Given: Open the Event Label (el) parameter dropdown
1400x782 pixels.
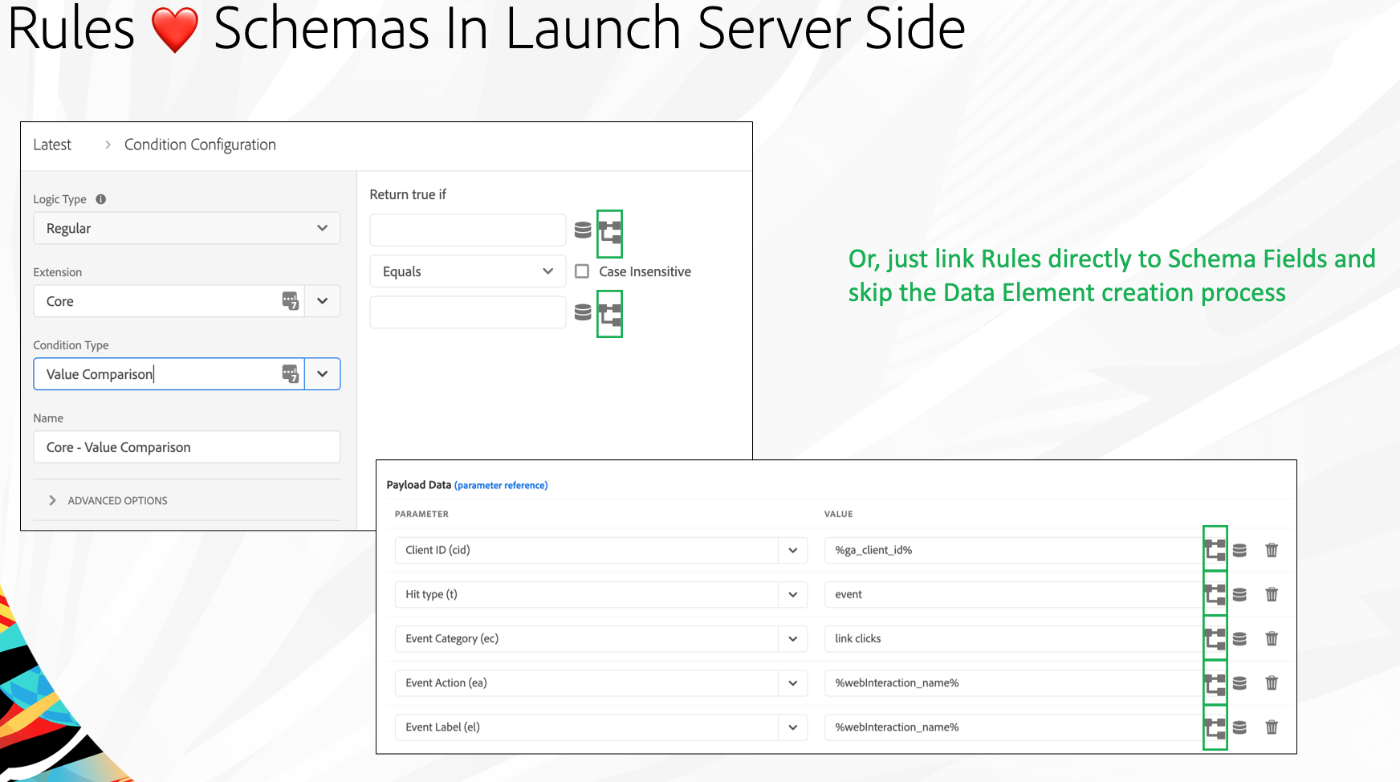Looking at the screenshot, I should [x=792, y=727].
